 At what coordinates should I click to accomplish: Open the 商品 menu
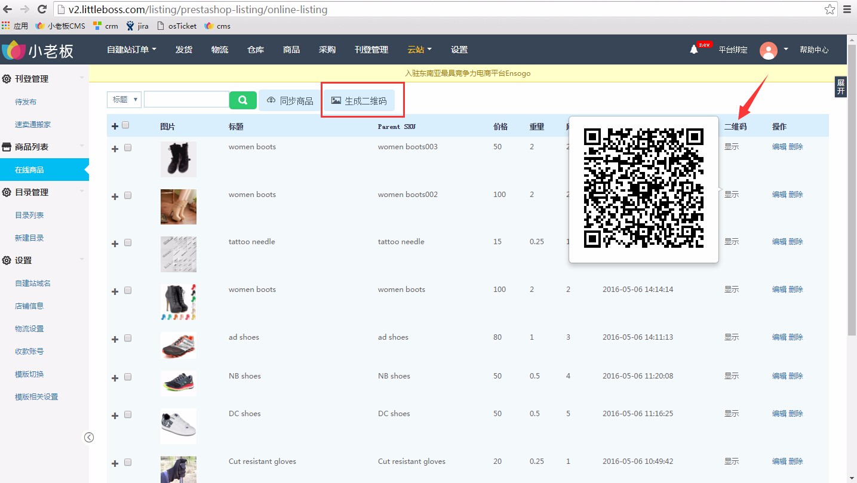pos(291,50)
